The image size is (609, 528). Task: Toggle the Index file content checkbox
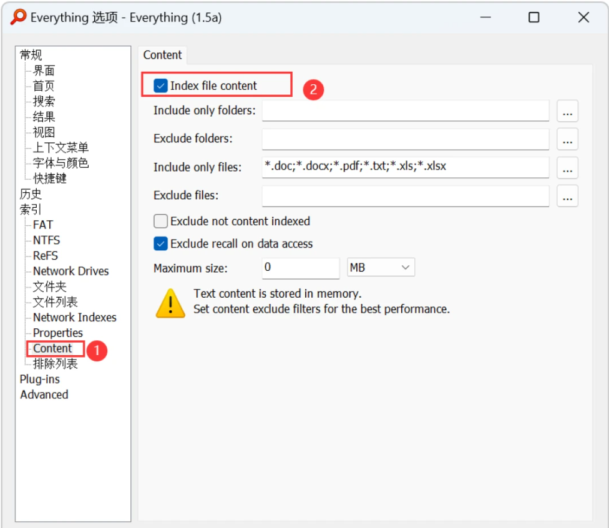coord(160,86)
